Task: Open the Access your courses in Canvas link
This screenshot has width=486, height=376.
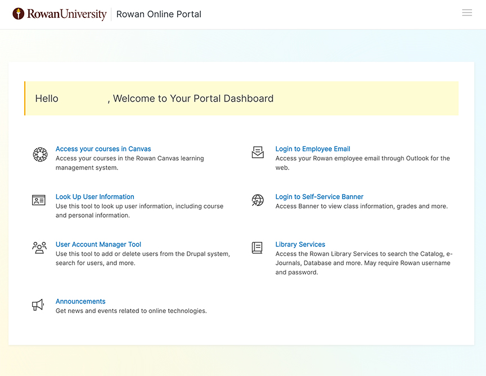Action: 103,149
